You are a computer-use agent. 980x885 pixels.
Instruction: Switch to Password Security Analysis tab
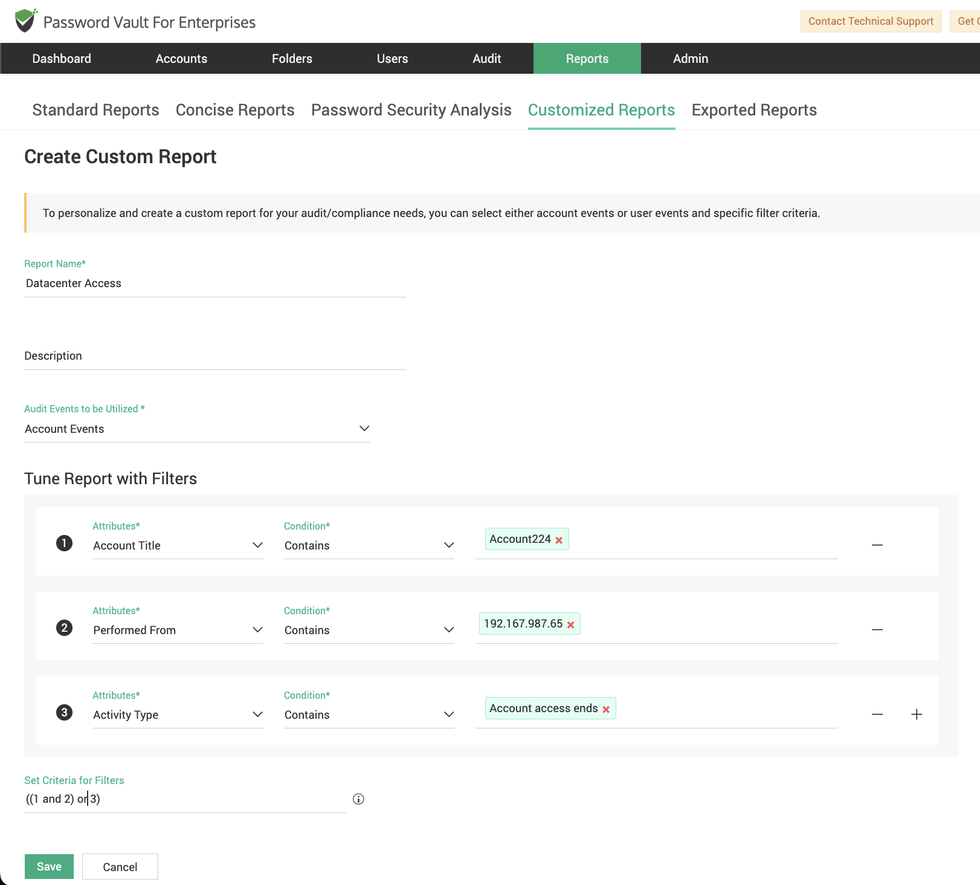pos(411,110)
